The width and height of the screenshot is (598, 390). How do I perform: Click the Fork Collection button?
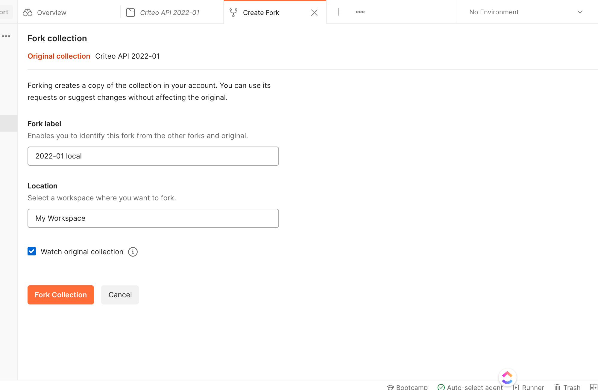pos(61,295)
